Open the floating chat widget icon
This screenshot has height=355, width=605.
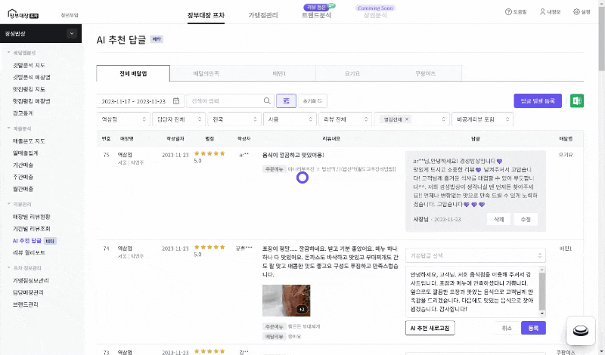pos(581,330)
